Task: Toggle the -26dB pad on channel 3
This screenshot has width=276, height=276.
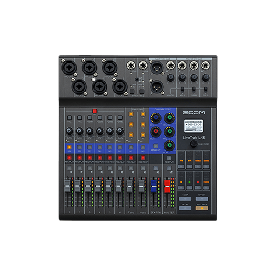Action: pyautogui.click(x=89, y=117)
